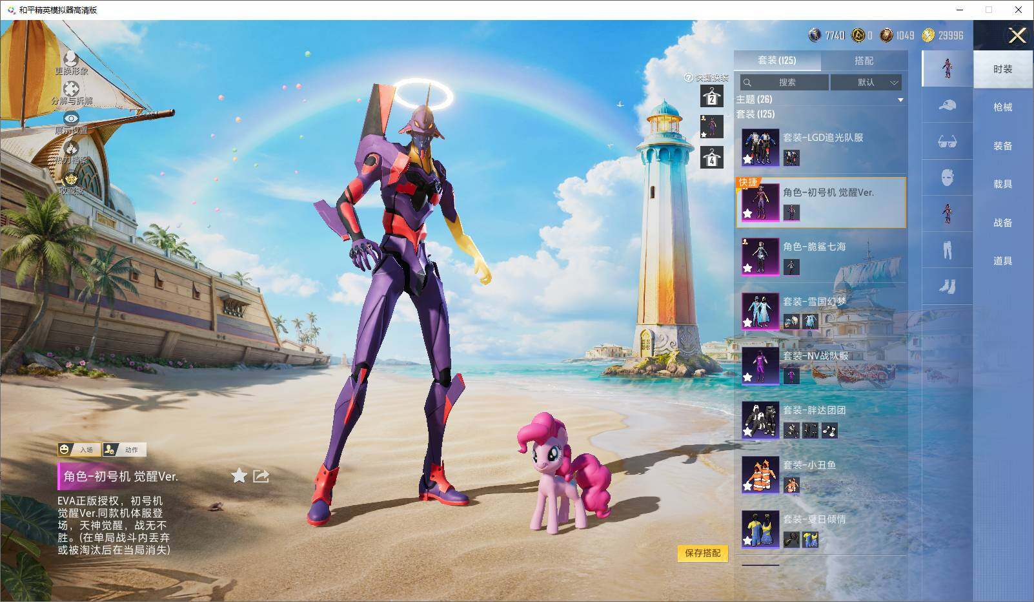Select the cap headwear category icon
Viewport: 1034px width, 602px height.
947,105
